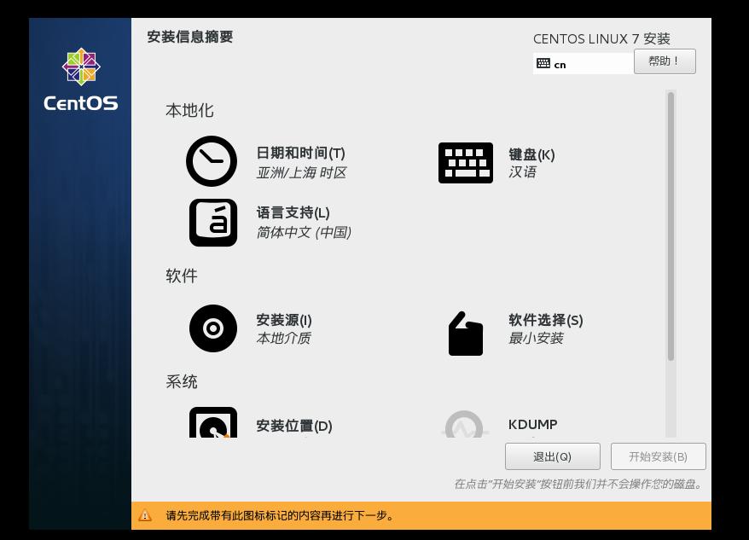Image resolution: width=749 pixels, height=540 pixels.
Task: Open 语言支持 with the language icon
Action: pos(212,223)
